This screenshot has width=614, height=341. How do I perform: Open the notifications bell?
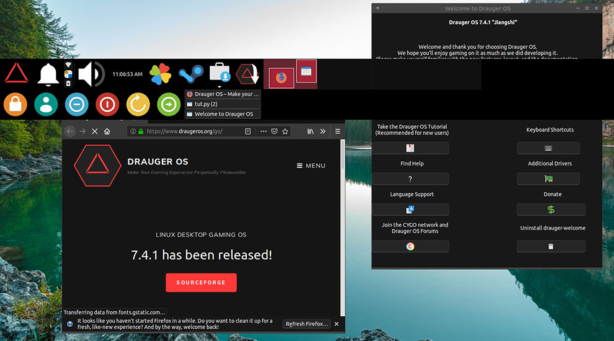[48, 74]
